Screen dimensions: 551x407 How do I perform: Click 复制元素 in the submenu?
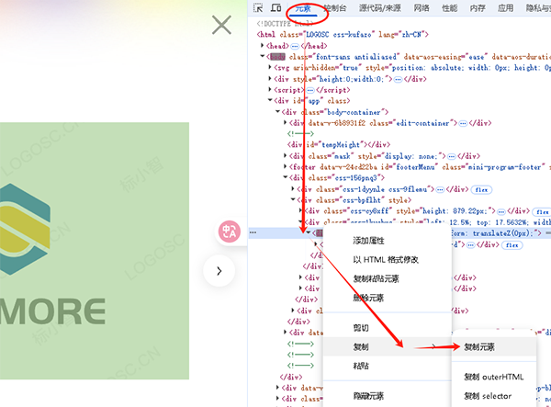point(494,347)
